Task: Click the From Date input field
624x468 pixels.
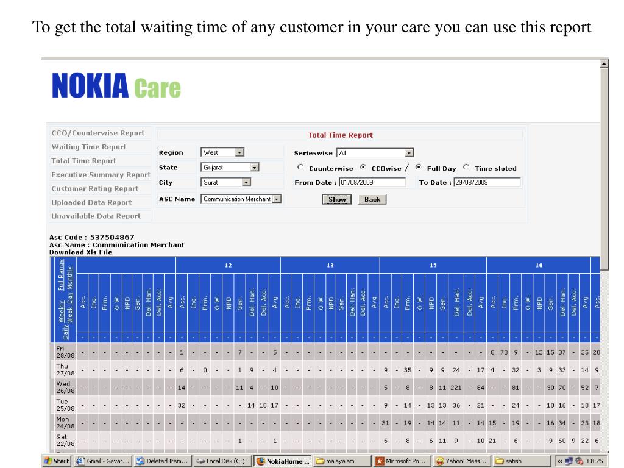Action: click(x=372, y=182)
